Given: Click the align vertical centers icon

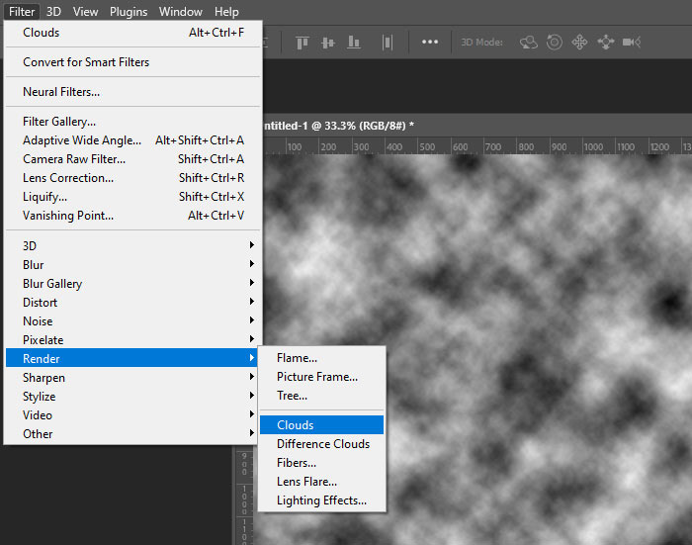Looking at the screenshot, I should pos(327,43).
